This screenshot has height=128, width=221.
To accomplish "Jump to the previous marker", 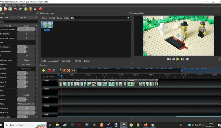I will click(x=64, y=70).
